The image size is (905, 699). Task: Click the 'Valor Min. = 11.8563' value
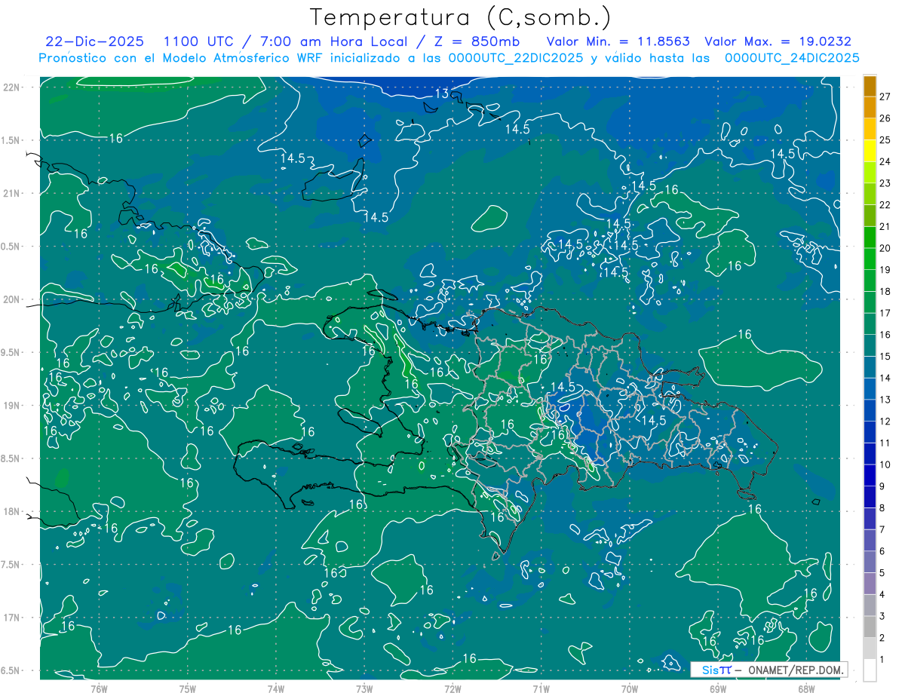(x=618, y=41)
